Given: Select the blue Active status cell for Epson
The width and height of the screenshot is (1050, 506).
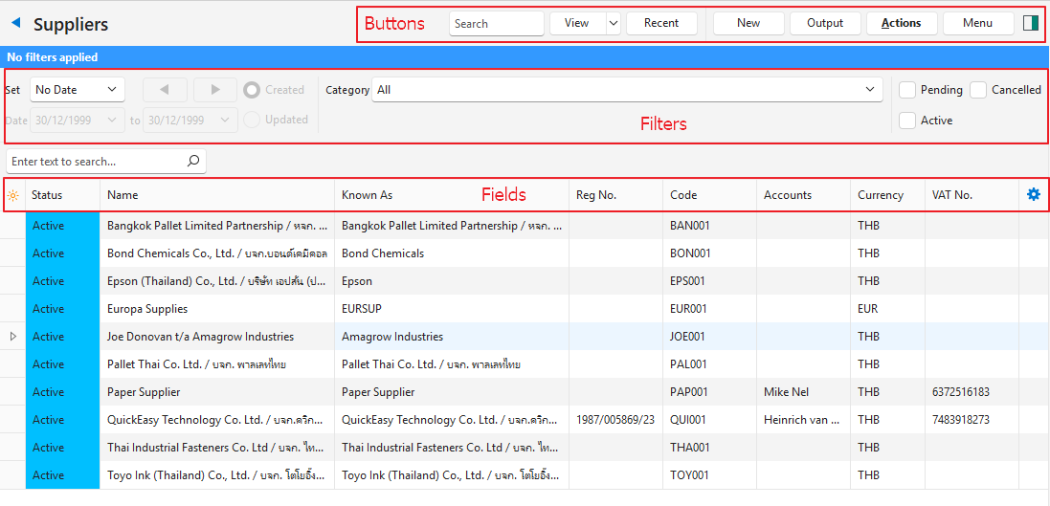Looking at the screenshot, I should click(62, 281).
